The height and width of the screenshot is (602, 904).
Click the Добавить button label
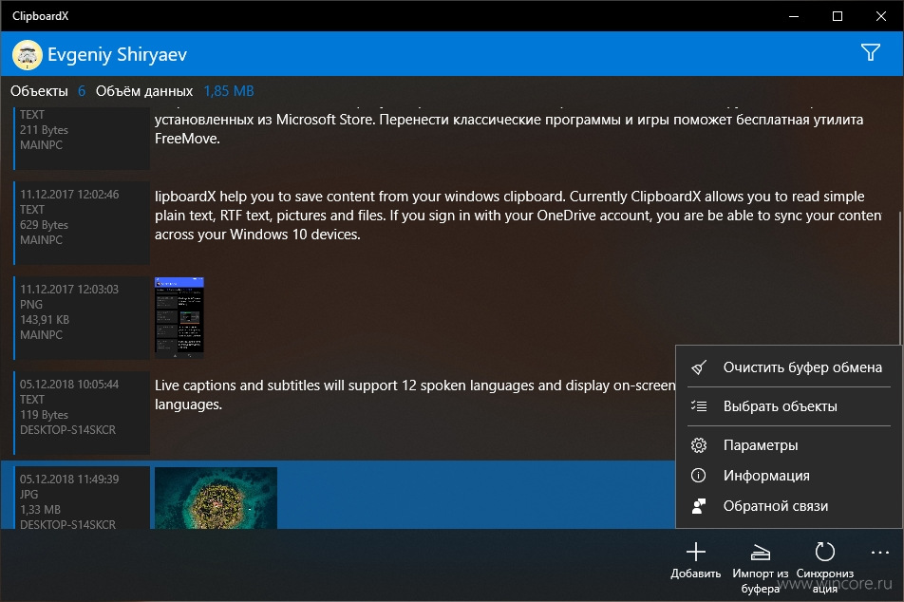click(x=696, y=574)
